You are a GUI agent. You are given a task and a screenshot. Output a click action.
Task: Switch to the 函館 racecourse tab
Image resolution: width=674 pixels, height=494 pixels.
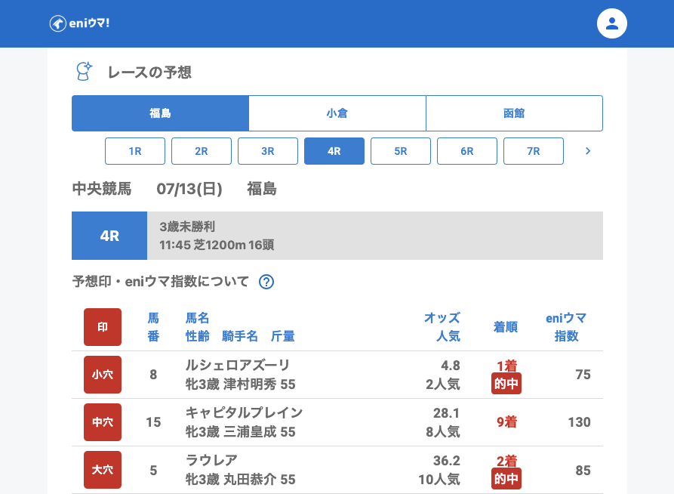pyautogui.click(x=514, y=113)
